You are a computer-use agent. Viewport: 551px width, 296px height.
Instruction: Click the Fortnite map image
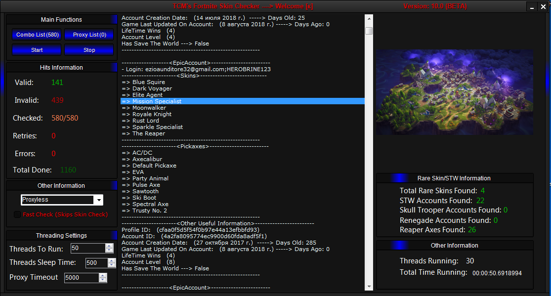point(455,92)
